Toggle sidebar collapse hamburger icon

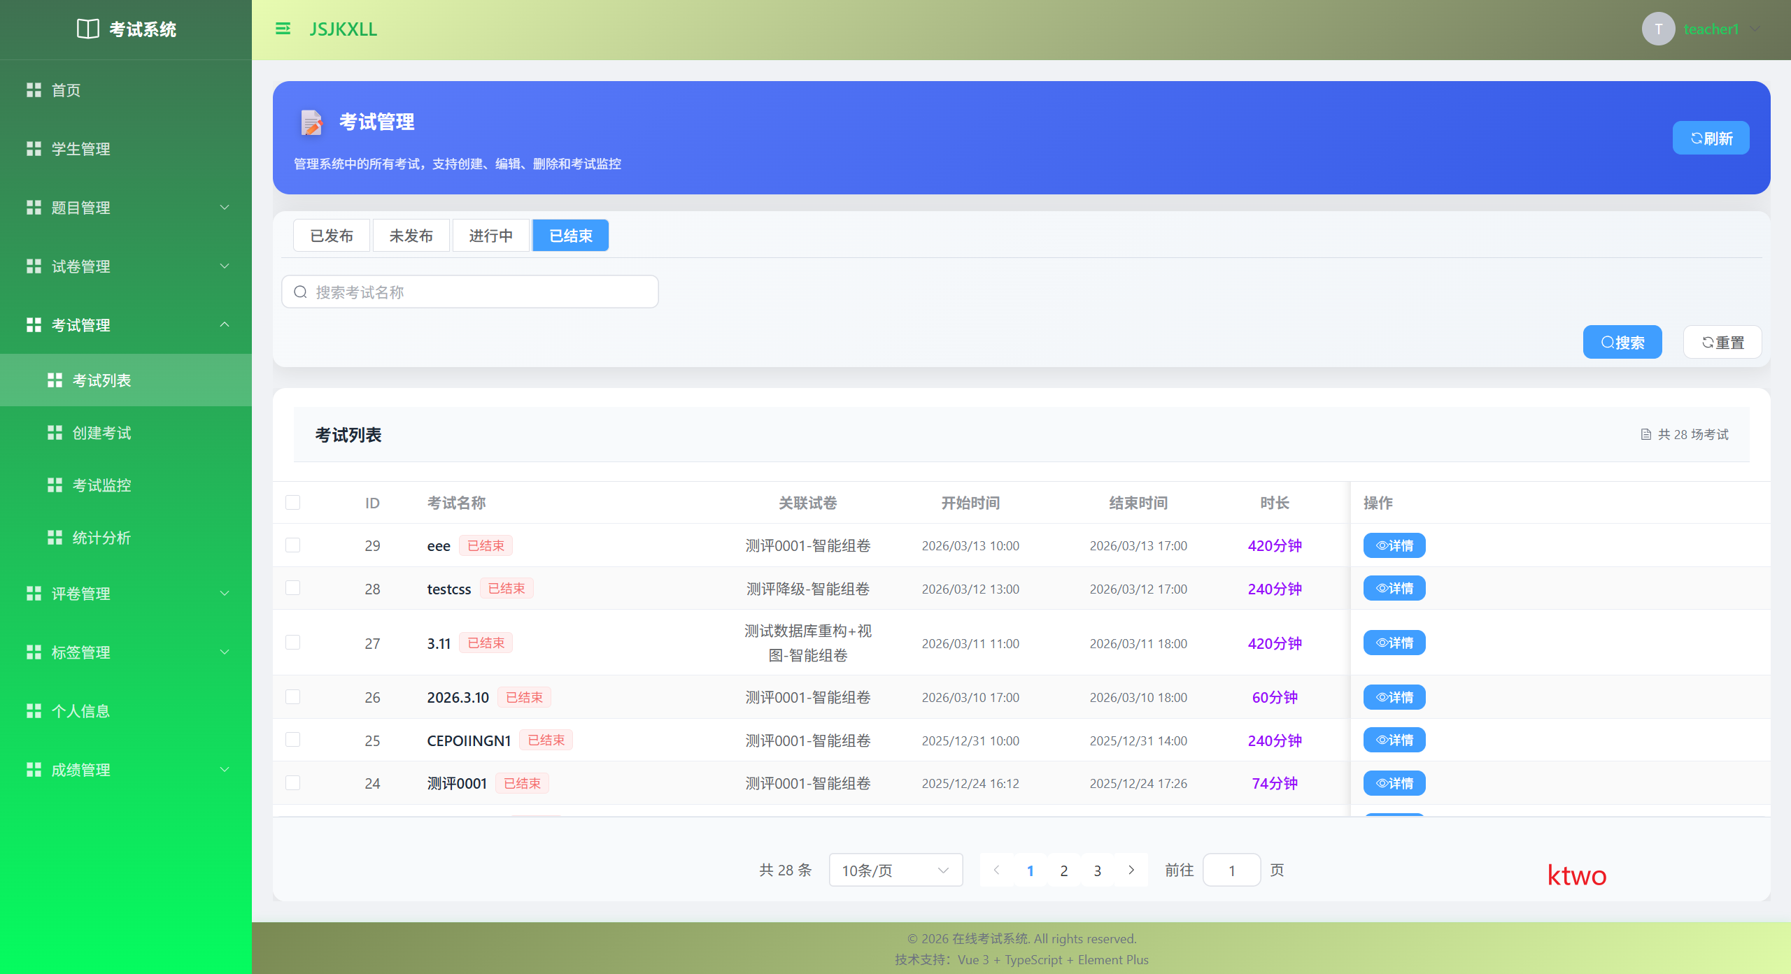coord(283,29)
